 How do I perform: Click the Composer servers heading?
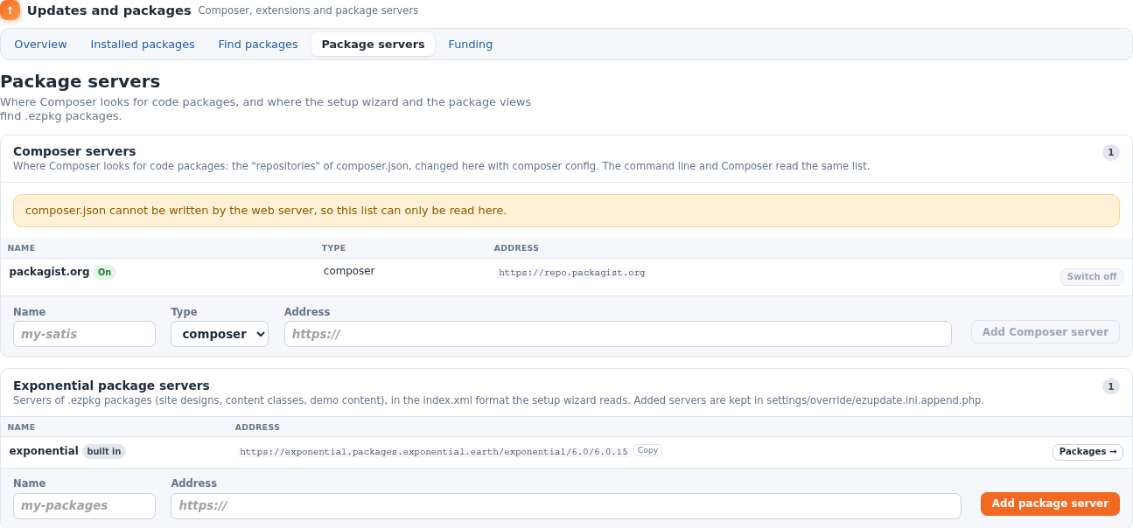(x=74, y=151)
